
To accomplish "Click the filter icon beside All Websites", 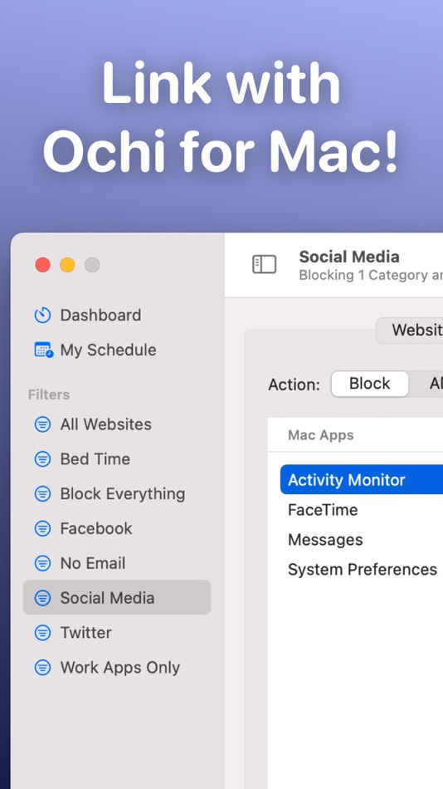I will click(x=42, y=424).
